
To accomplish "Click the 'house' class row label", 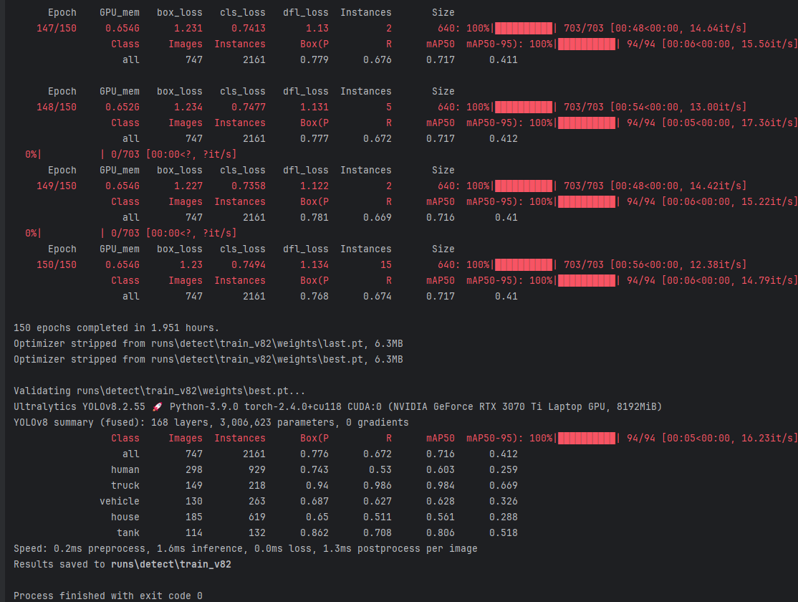I will [125, 517].
